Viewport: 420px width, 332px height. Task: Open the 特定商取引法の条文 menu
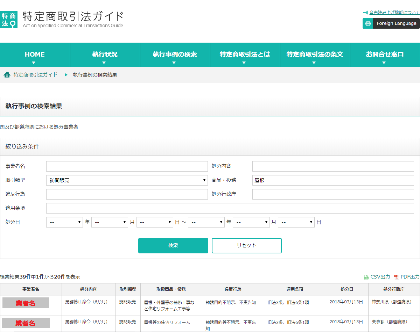click(x=315, y=55)
